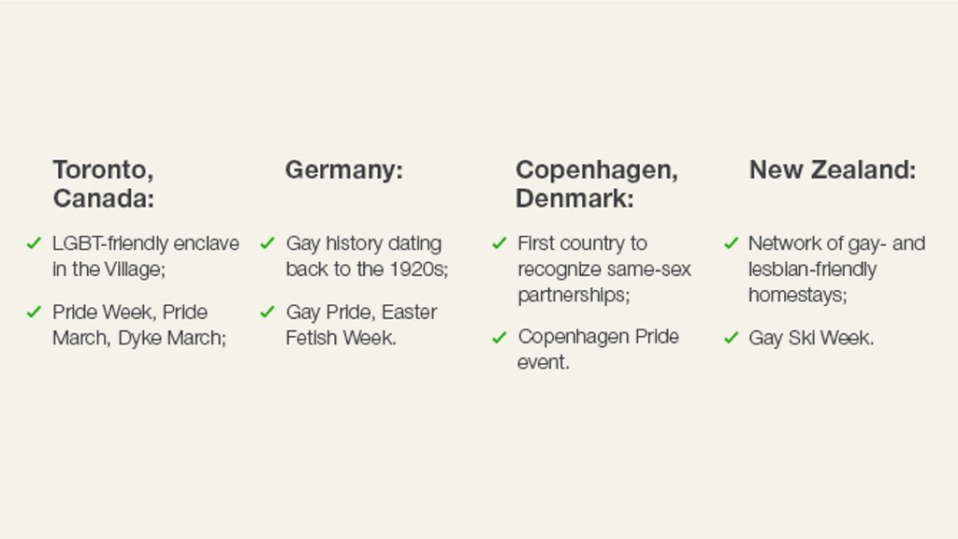This screenshot has height=539, width=958.
Task: Click the checkmark next to Gay Pride, Easter
Action: (x=267, y=312)
